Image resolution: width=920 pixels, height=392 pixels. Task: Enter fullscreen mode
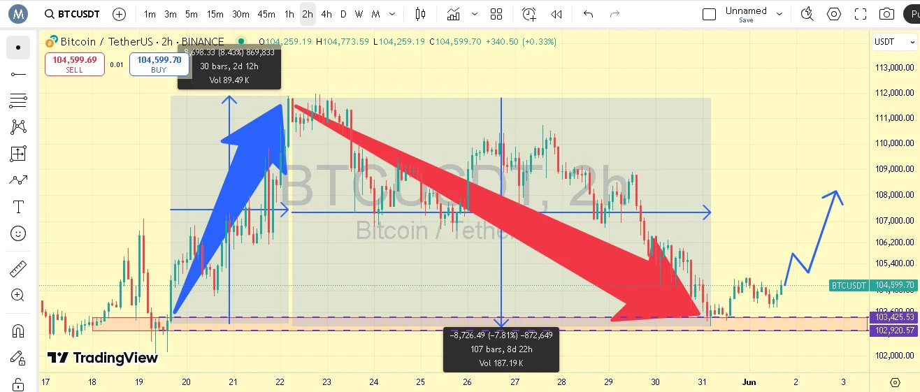[x=861, y=14]
